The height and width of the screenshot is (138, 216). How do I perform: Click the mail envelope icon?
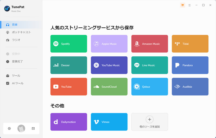33,129
